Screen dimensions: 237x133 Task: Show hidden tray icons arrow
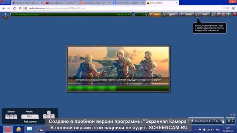click(196, 130)
